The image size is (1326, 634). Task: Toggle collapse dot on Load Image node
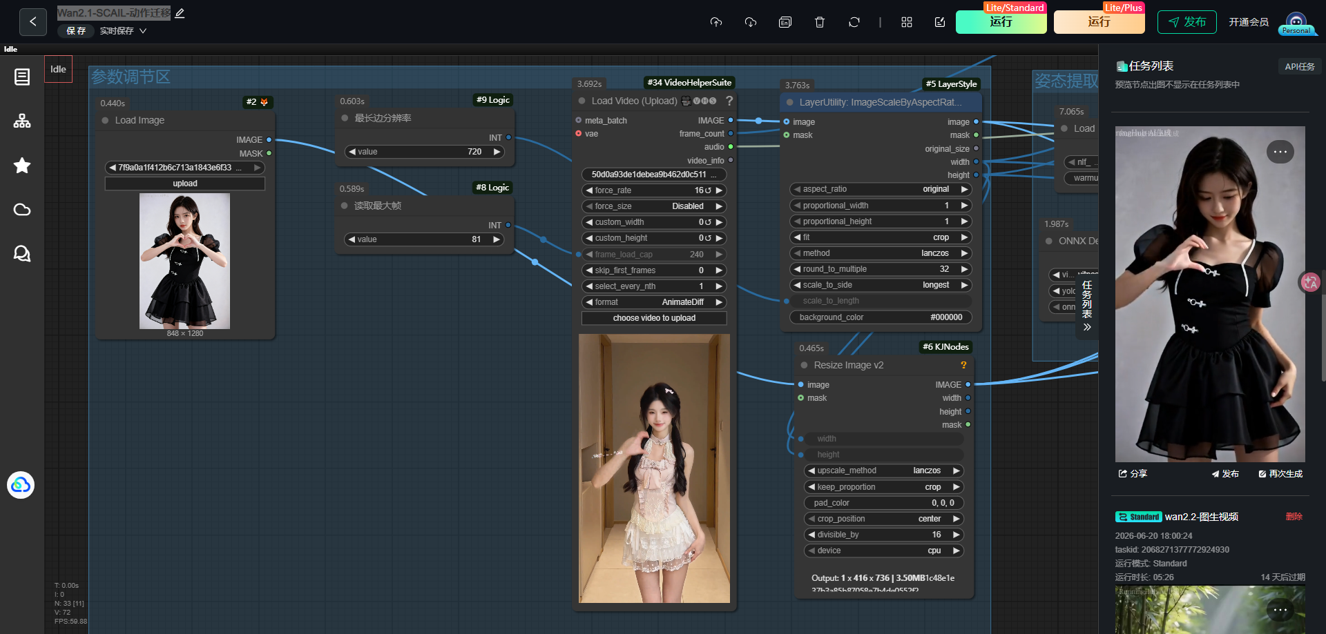tap(105, 121)
